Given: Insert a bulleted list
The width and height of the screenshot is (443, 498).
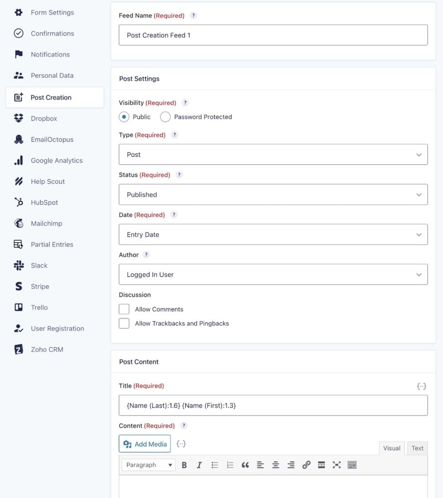Looking at the screenshot, I should coord(215,465).
